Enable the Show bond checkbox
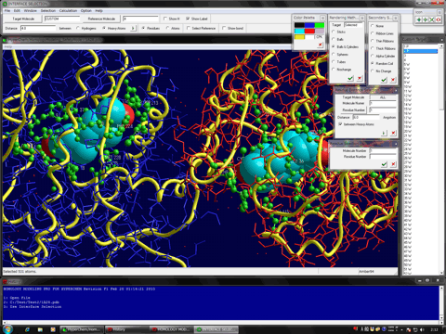The width and height of the screenshot is (446, 334). click(224, 28)
